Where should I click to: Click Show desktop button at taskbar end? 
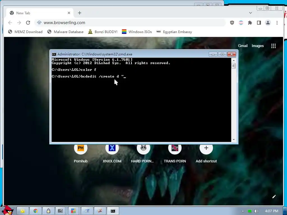click(285, 211)
